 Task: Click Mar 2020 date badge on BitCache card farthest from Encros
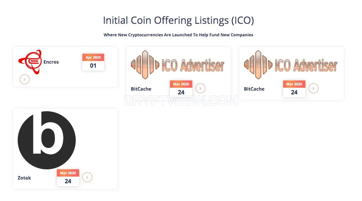(294, 89)
